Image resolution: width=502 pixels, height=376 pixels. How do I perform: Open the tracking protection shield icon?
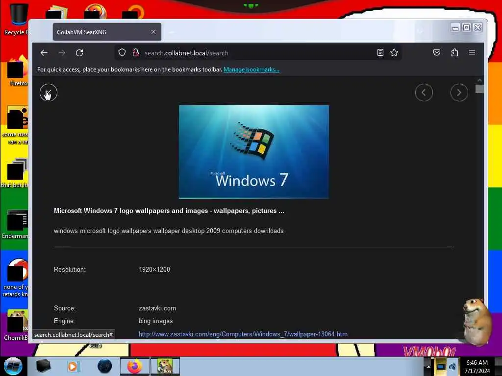[x=122, y=53]
